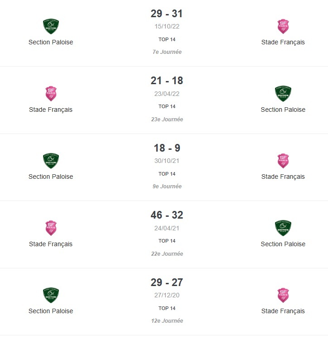Click Section Paloise name in 9e Journée match

pyautogui.click(x=51, y=177)
